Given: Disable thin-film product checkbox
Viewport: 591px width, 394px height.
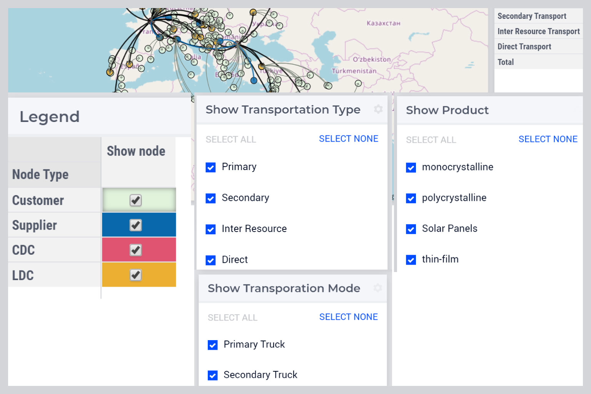Looking at the screenshot, I should pos(411,260).
